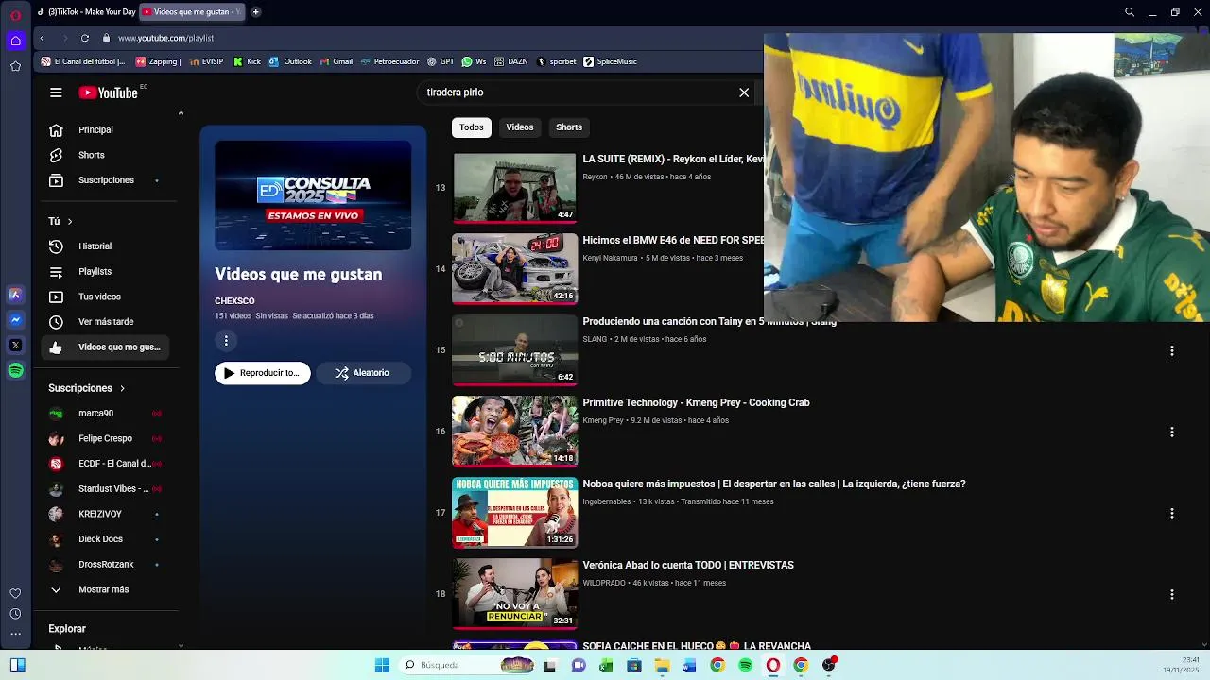Open the Opera tab search magnifier
The height and width of the screenshot is (680, 1210).
click(1129, 12)
